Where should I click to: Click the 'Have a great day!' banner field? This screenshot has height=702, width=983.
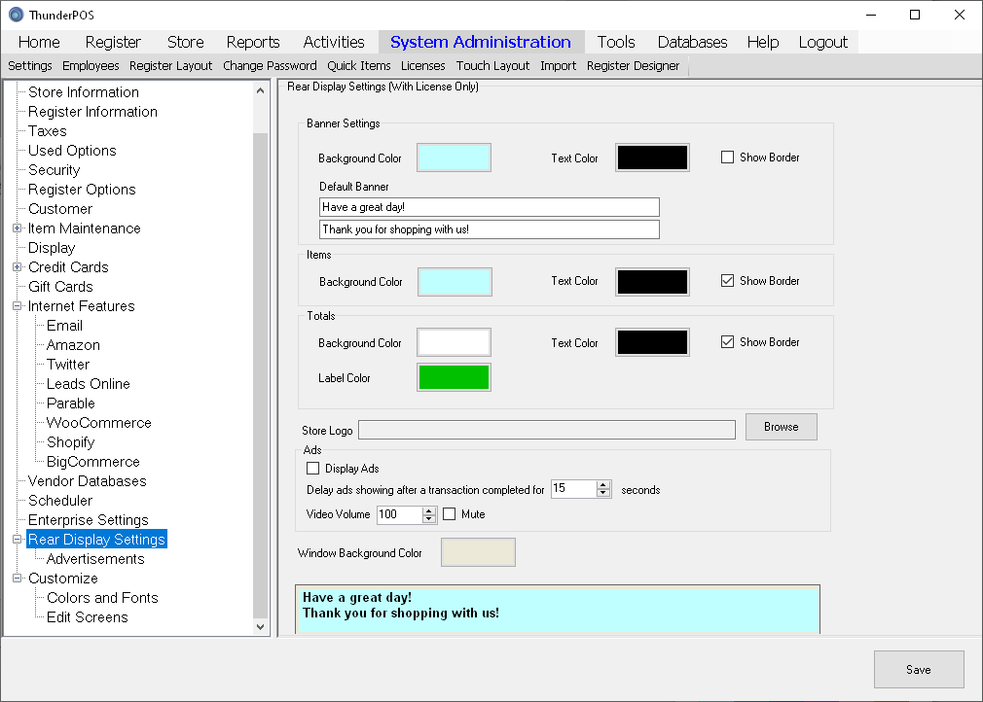point(489,207)
